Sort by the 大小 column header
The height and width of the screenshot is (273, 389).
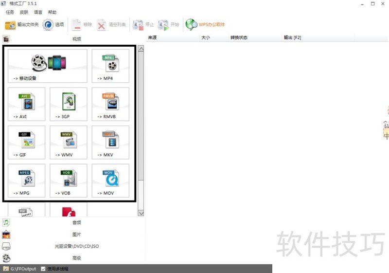click(x=214, y=37)
